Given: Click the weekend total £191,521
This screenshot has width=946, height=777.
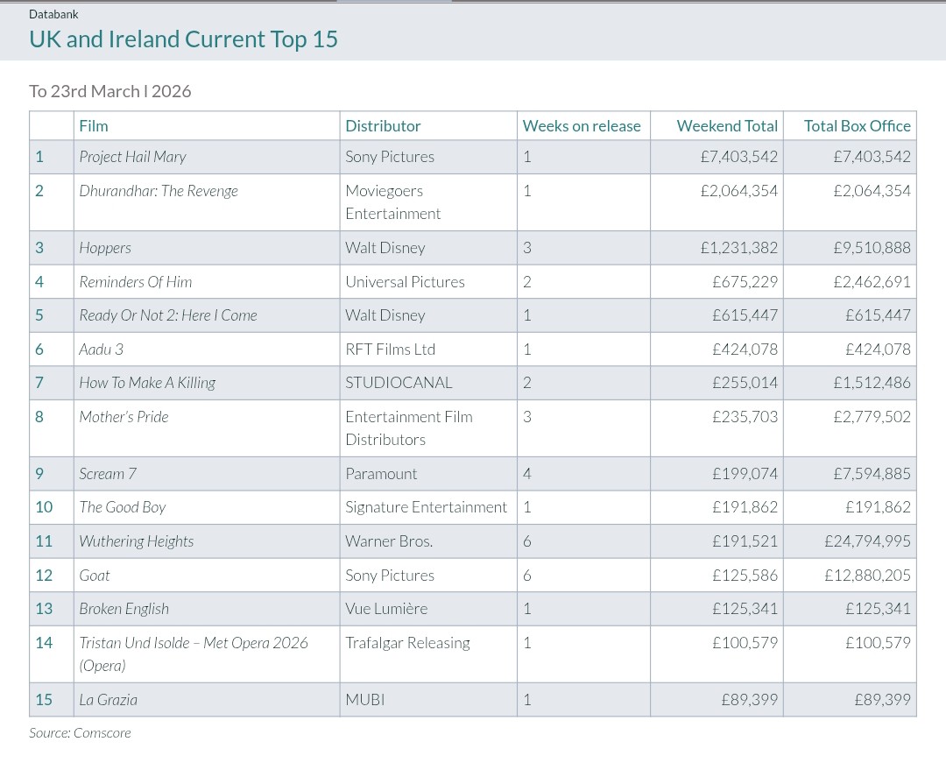Looking at the screenshot, I should coord(745,541).
